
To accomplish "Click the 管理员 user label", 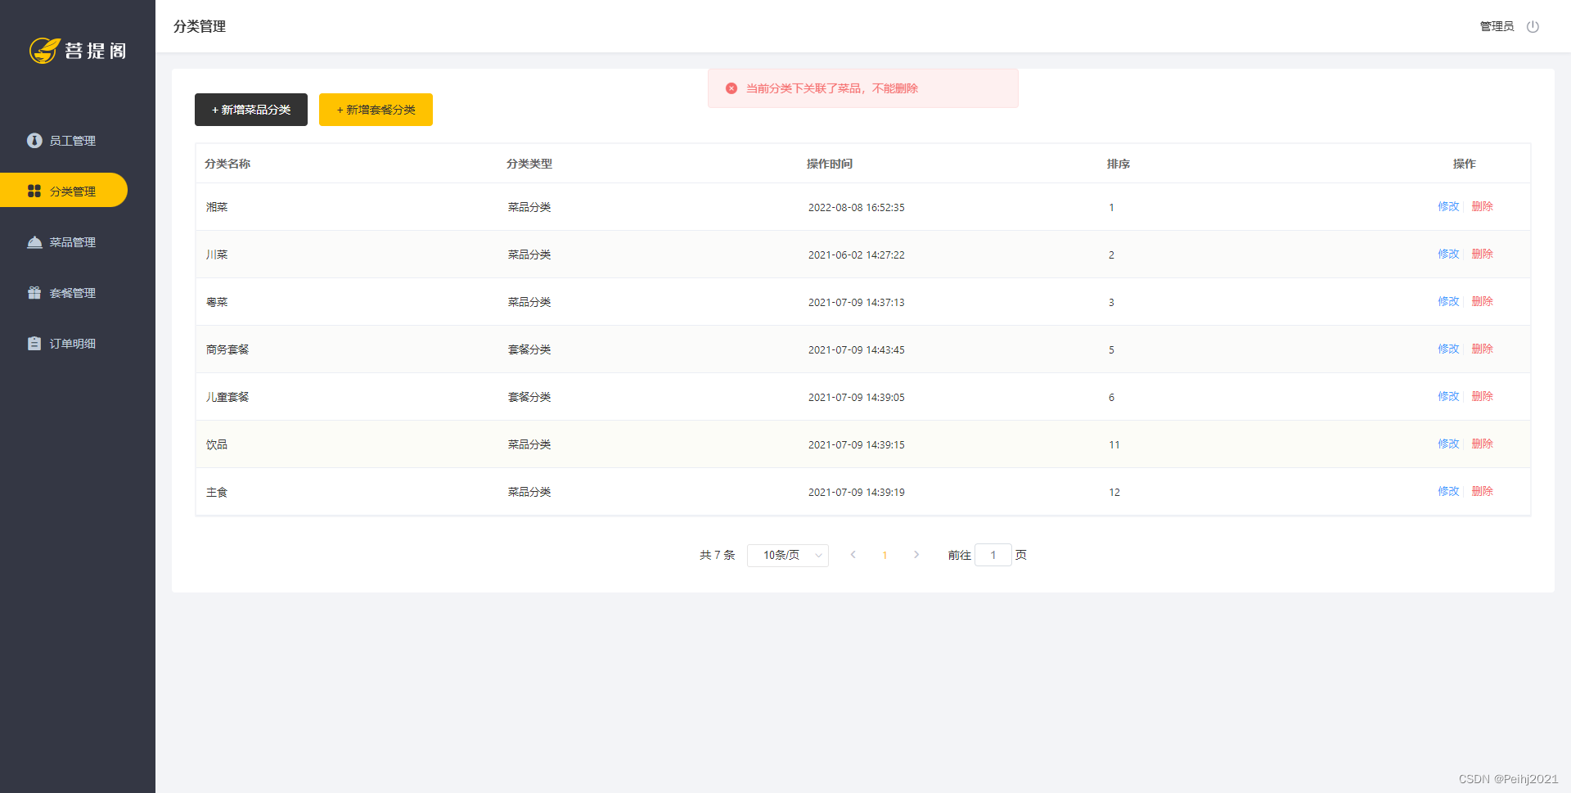I will tap(1497, 26).
